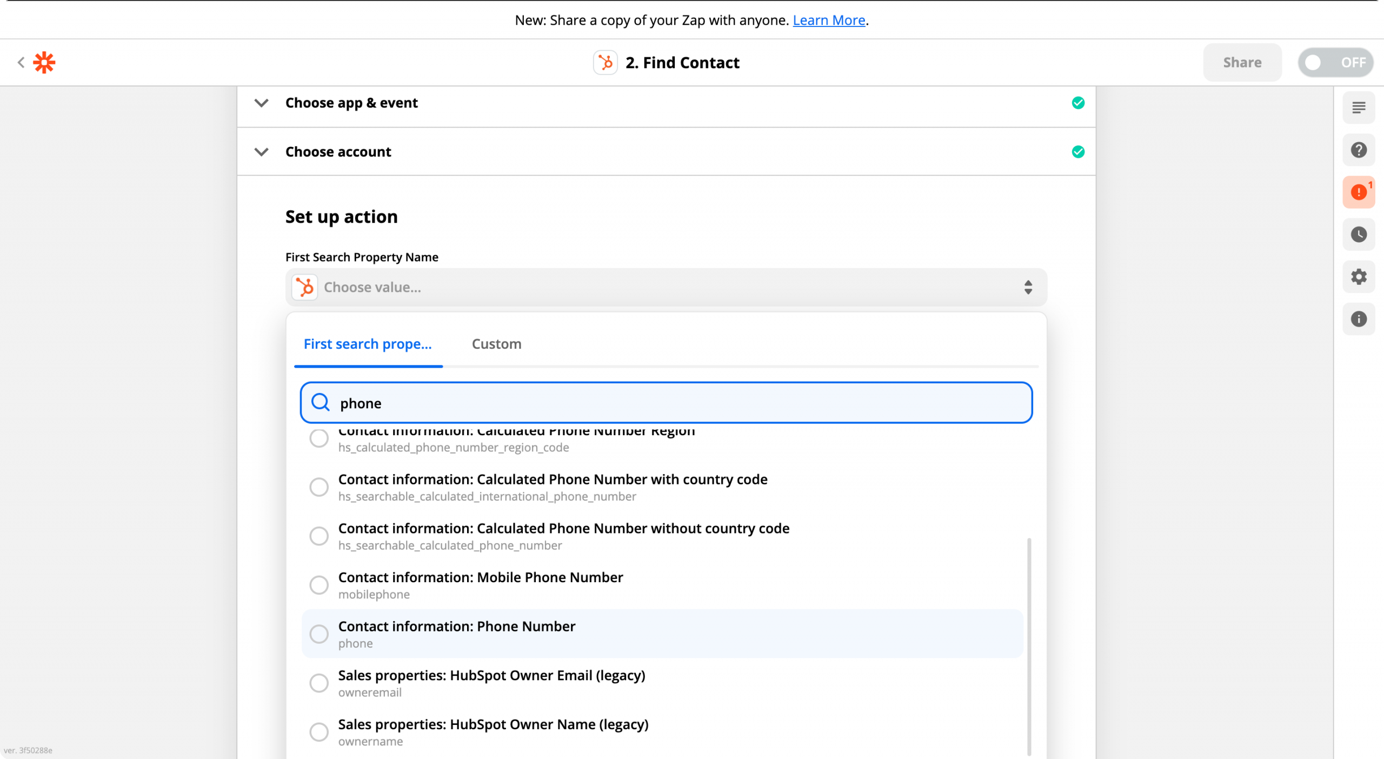Open the orange error alert icon

tap(1359, 192)
